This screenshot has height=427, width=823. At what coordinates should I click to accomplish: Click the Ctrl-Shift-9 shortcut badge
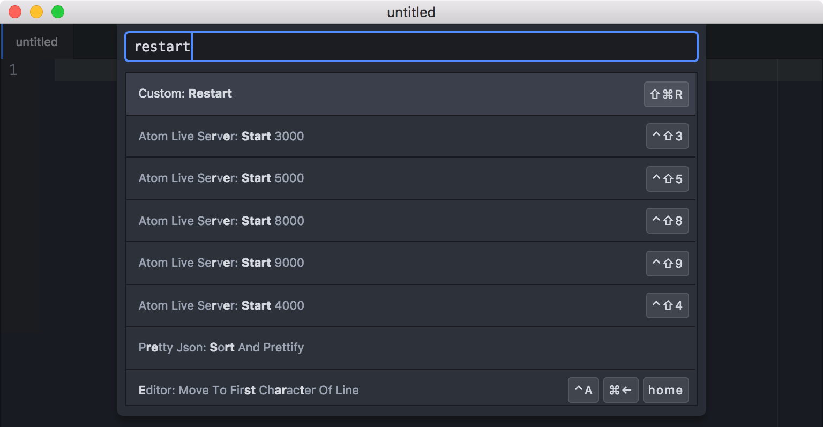[667, 263]
